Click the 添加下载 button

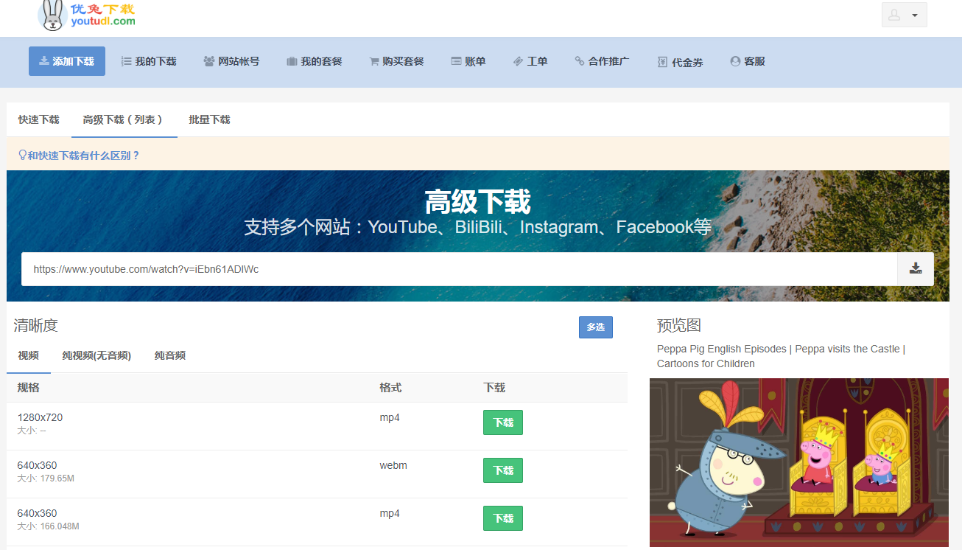coord(67,61)
